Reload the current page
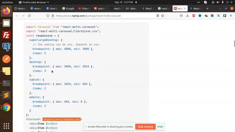Image resolution: width=235 pixels, height=132 pixels. [x=29, y=16]
